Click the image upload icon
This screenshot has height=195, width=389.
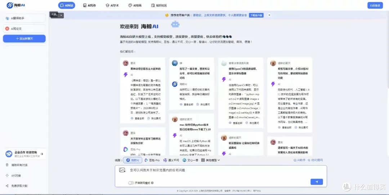[x=122, y=170]
